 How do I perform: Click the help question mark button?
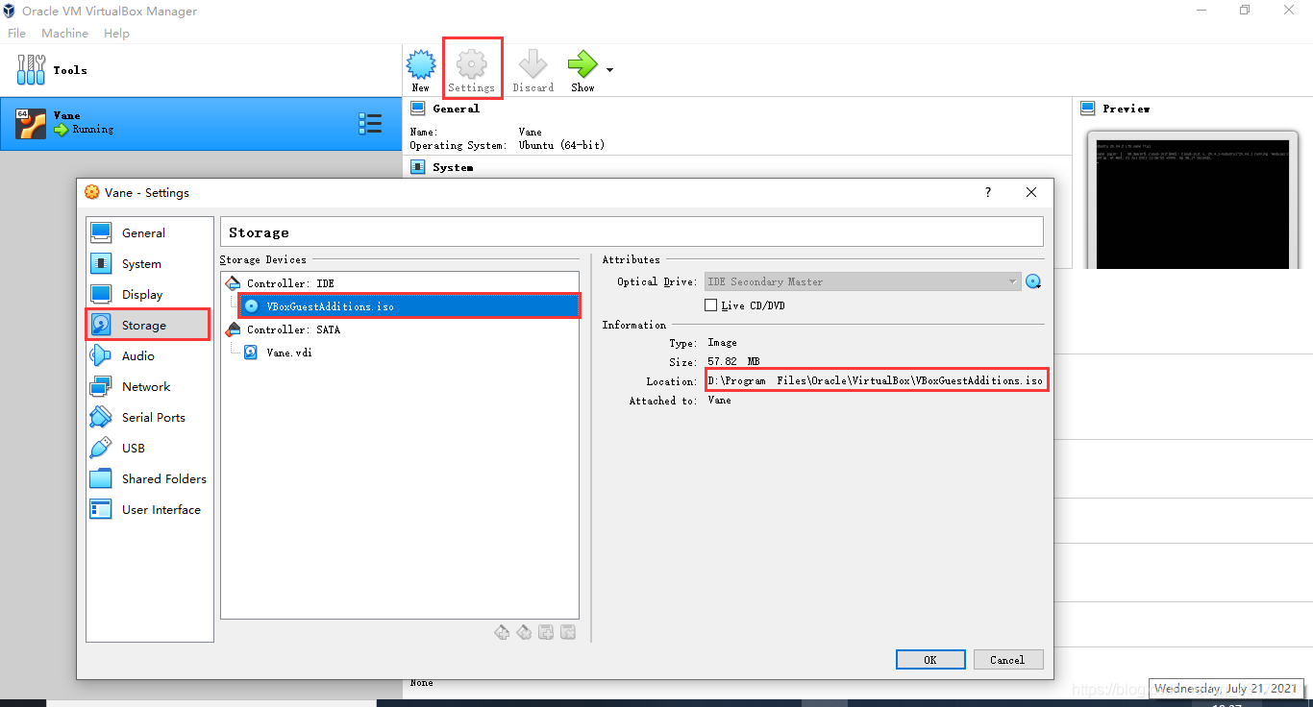click(x=988, y=192)
